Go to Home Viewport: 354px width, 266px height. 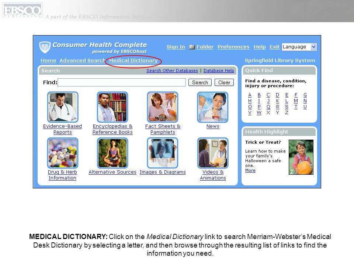[48, 60]
